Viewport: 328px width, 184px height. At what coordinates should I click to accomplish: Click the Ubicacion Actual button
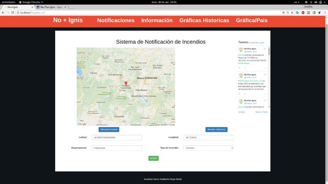(109, 130)
